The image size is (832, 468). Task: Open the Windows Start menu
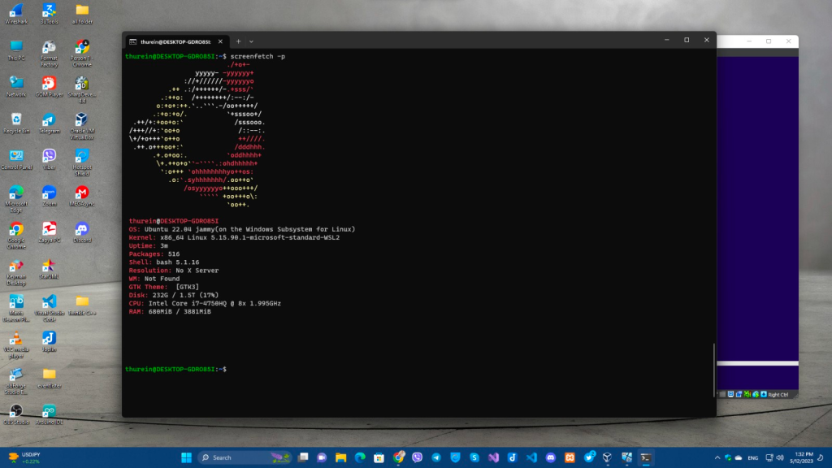[185, 457]
